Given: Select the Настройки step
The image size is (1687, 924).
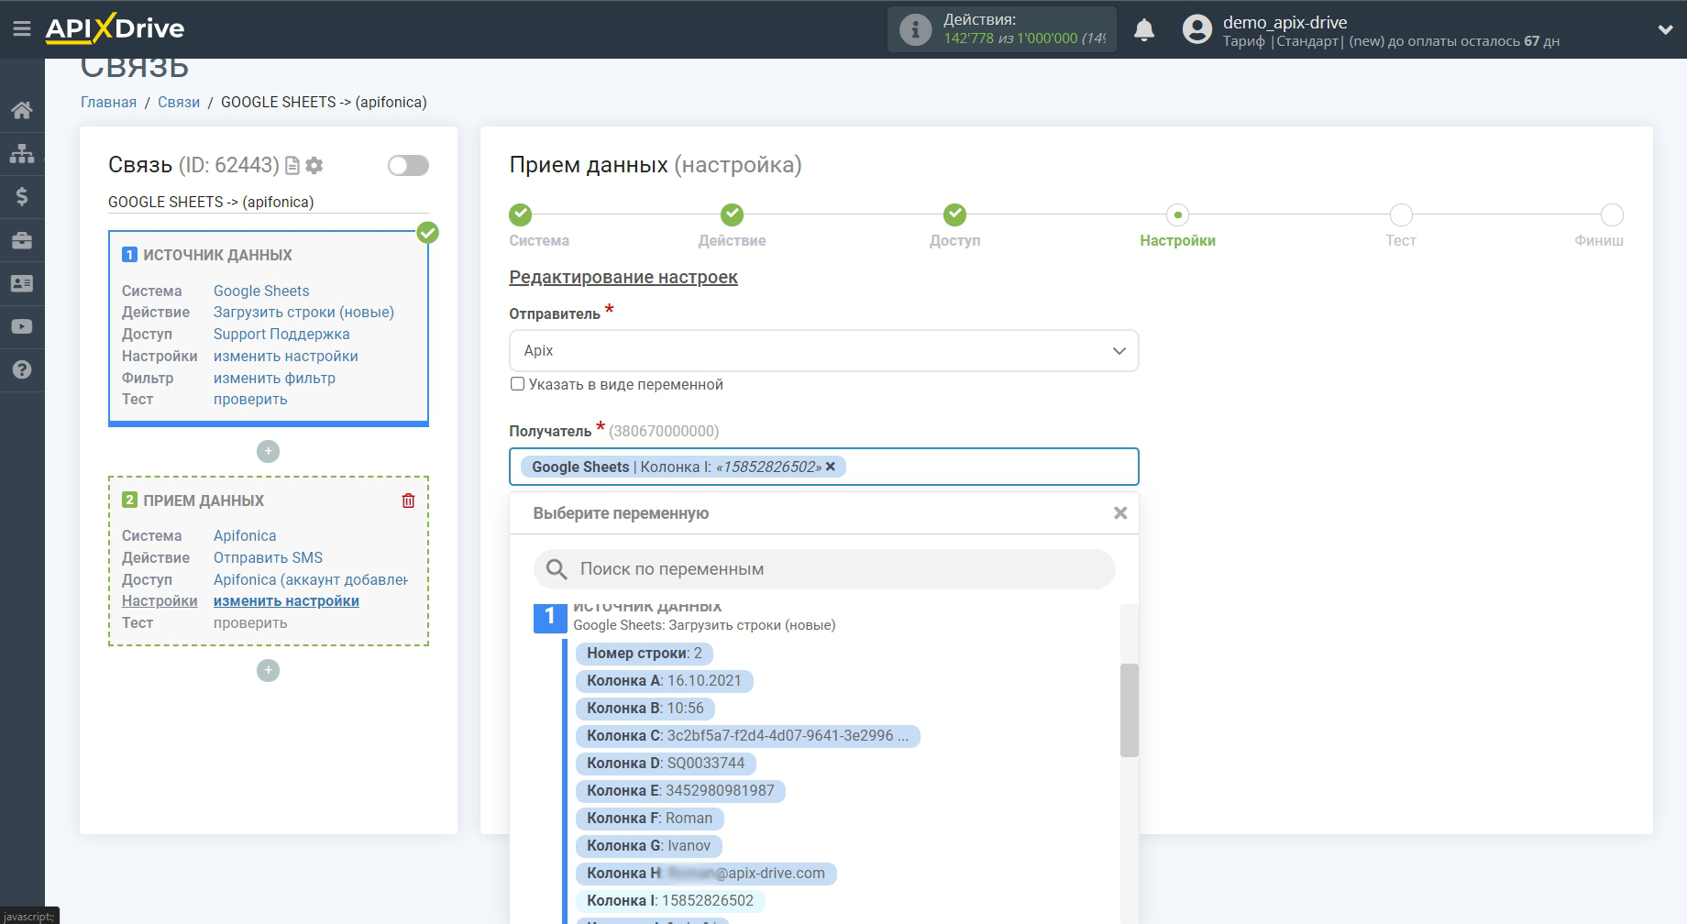Looking at the screenshot, I should click(1177, 214).
